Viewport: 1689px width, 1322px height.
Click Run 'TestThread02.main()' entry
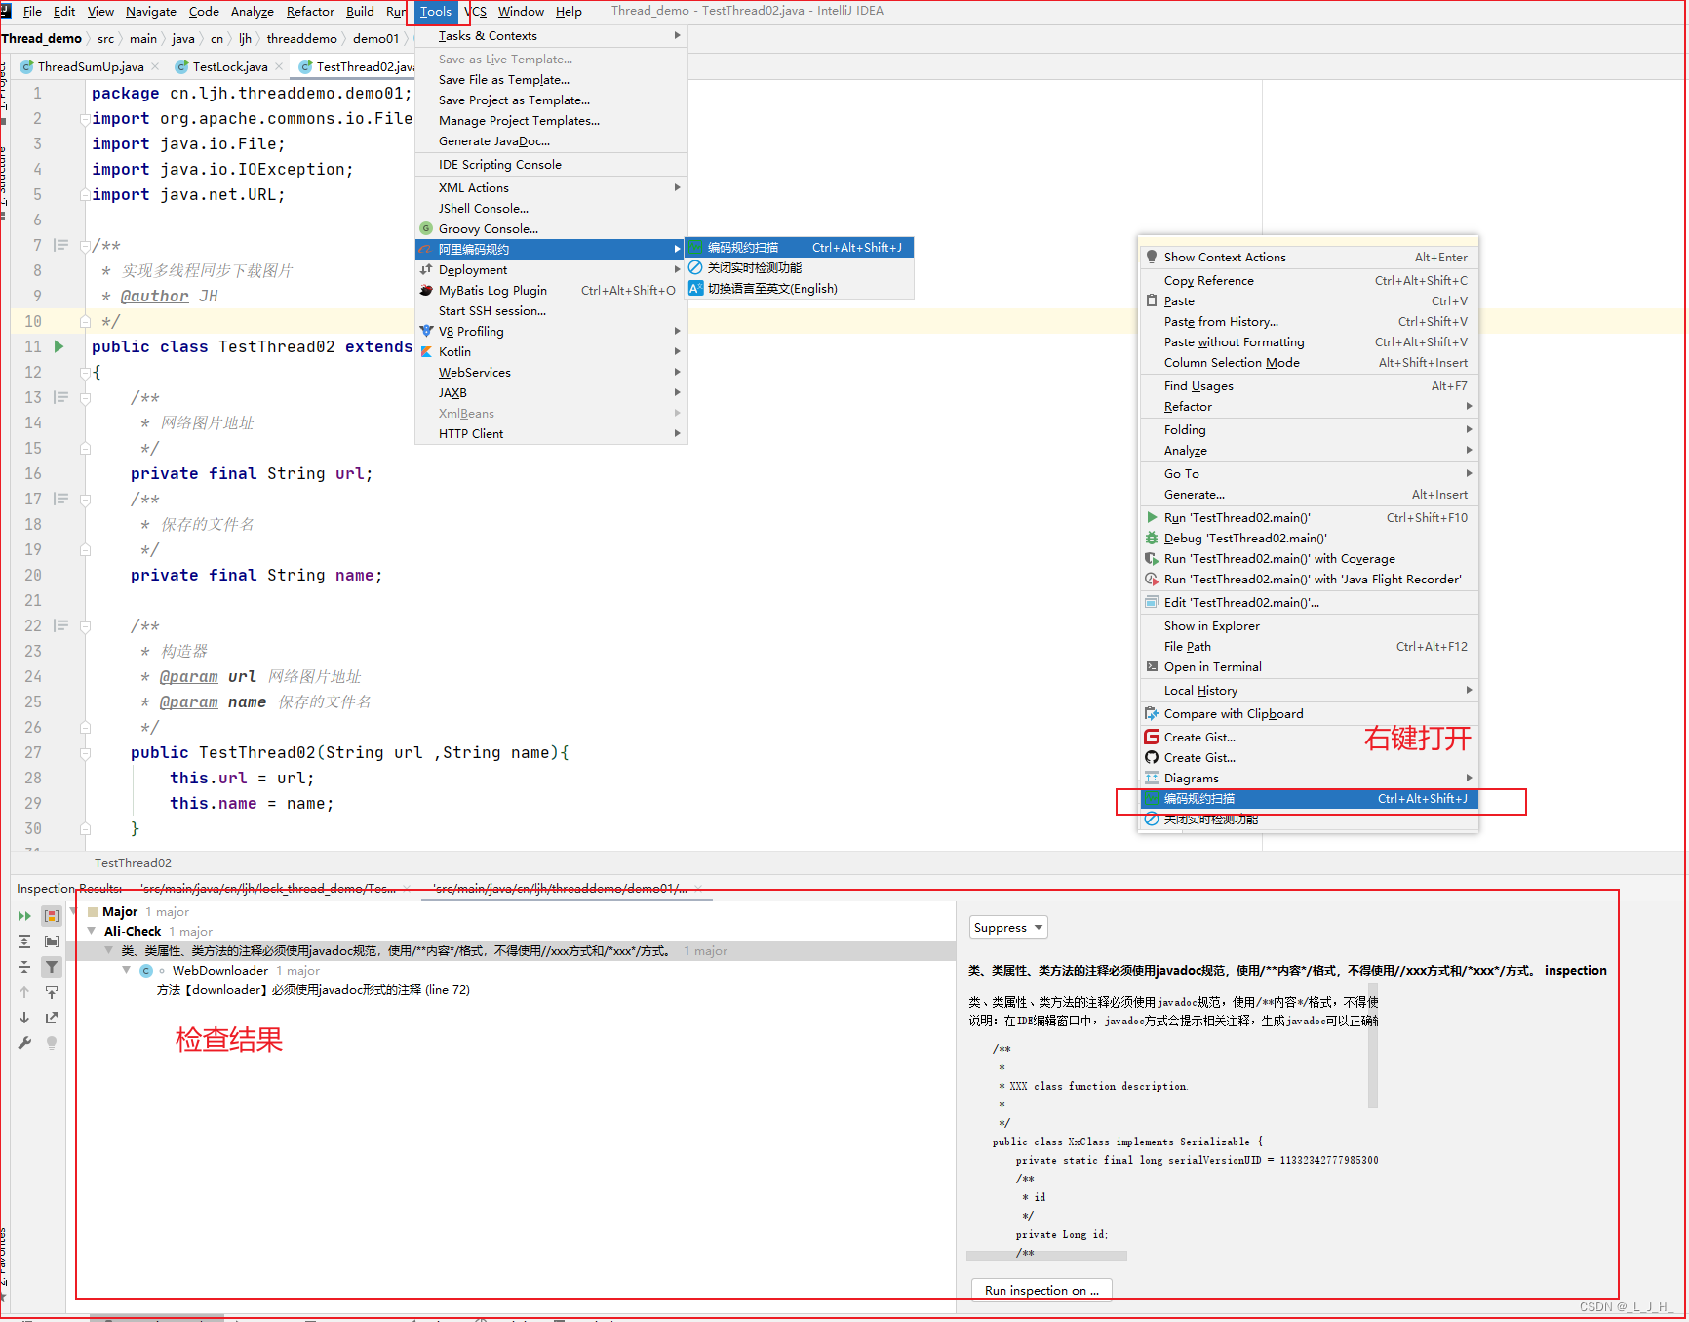pyautogui.click(x=1308, y=518)
